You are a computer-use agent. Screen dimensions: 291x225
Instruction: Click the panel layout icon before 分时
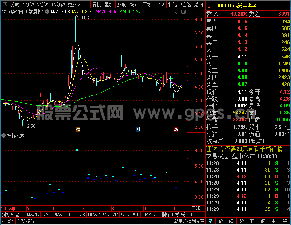tap(5, 4)
